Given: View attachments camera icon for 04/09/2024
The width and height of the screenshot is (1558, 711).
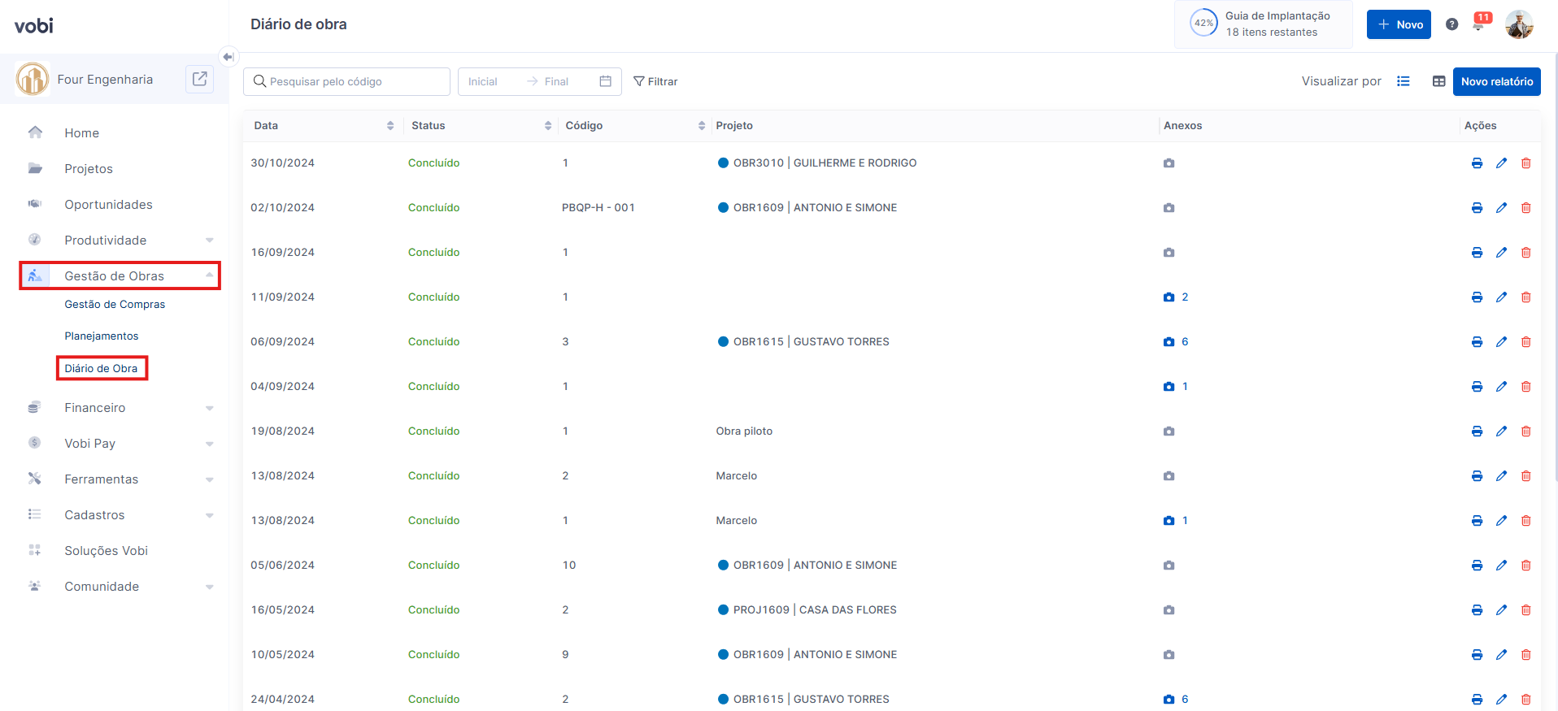Looking at the screenshot, I should coord(1168,387).
